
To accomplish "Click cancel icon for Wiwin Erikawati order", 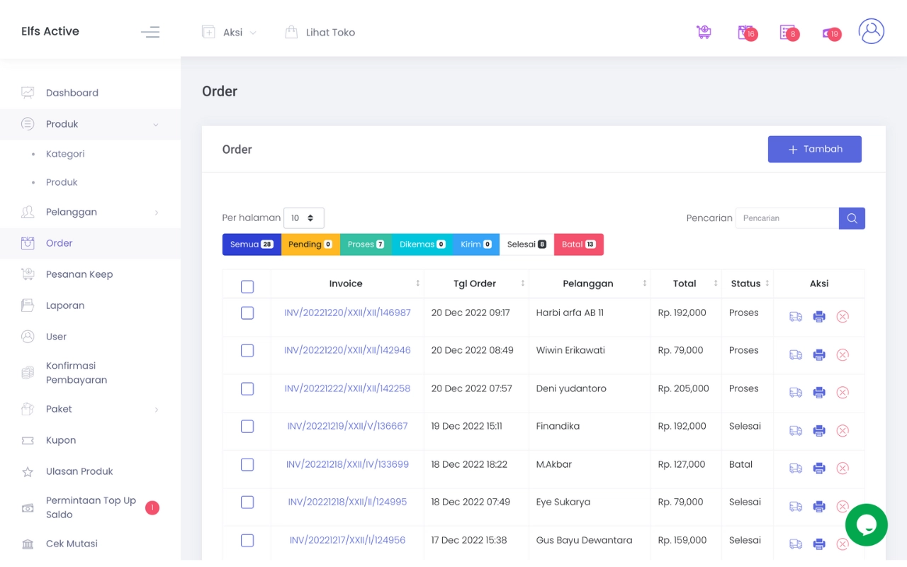I will 843,354.
